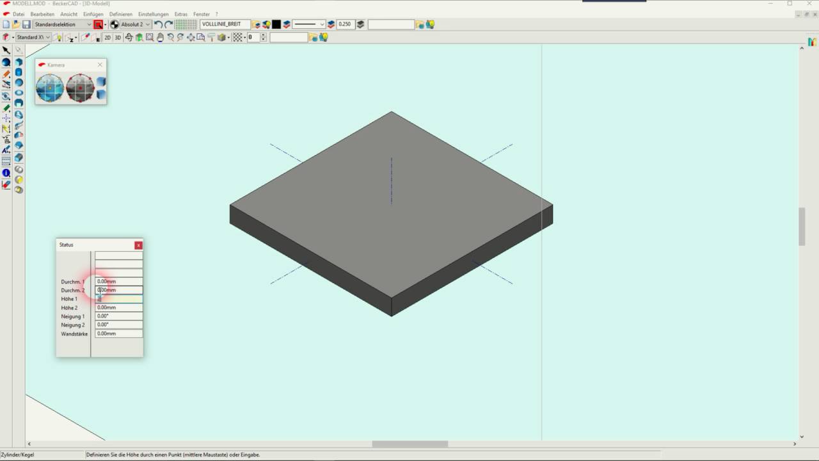Toggle the light bulb beside VOLLLINIE_BREIT field

click(x=266, y=24)
